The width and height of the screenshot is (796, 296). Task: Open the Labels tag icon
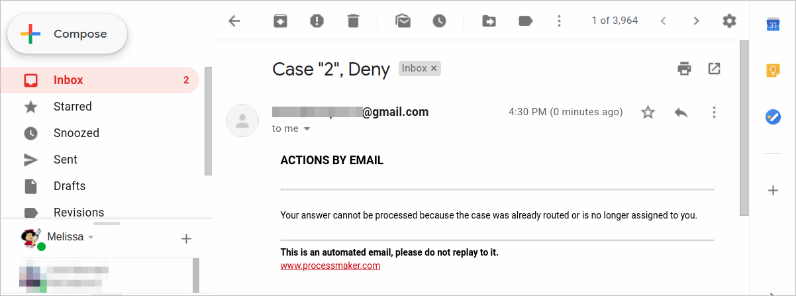(x=525, y=21)
